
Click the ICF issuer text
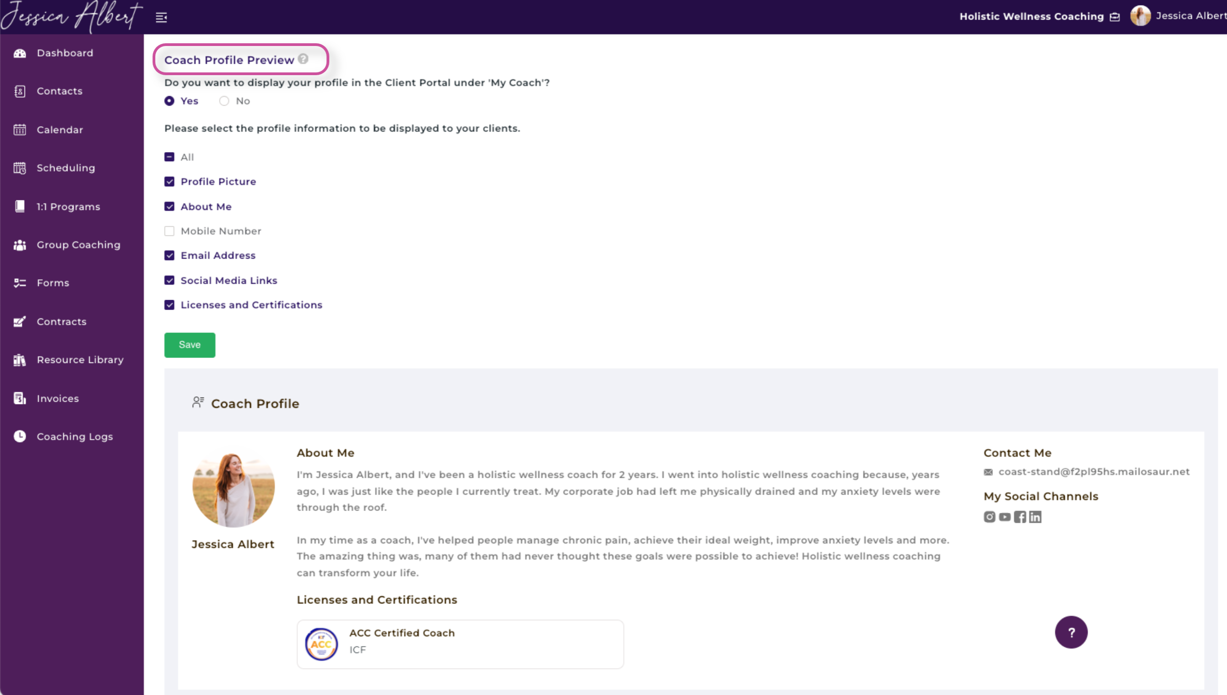pyautogui.click(x=357, y=649)
